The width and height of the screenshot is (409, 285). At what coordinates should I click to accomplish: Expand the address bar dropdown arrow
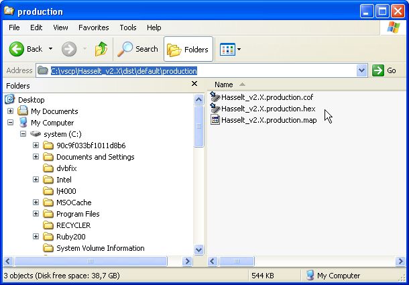point(362,70)
